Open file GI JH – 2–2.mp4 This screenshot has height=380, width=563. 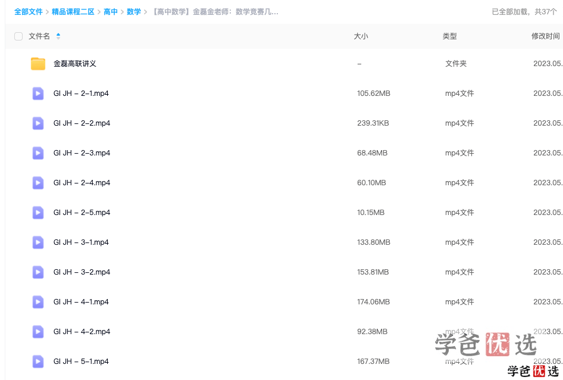pyautogui.click(x=82, y=123)
